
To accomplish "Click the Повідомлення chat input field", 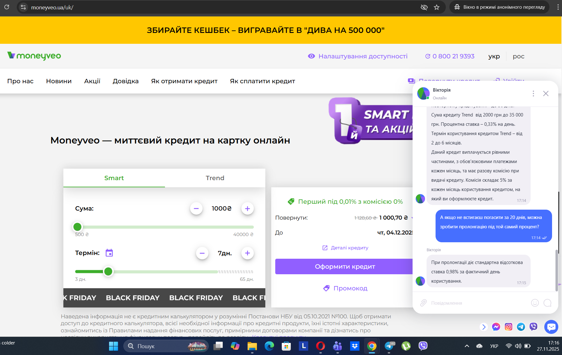I will (x=478, y=303).
